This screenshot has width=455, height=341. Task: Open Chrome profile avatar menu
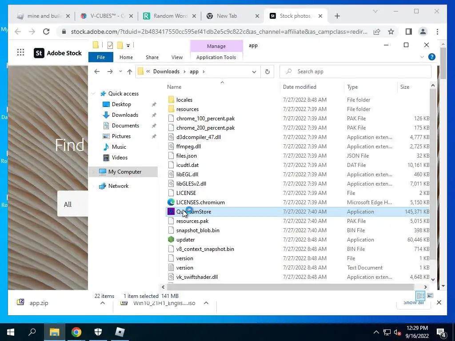423,32
